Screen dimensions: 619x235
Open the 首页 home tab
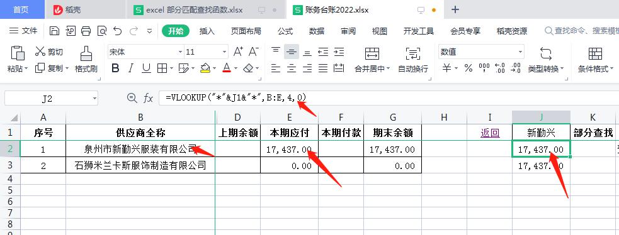(x=21, y=10)
